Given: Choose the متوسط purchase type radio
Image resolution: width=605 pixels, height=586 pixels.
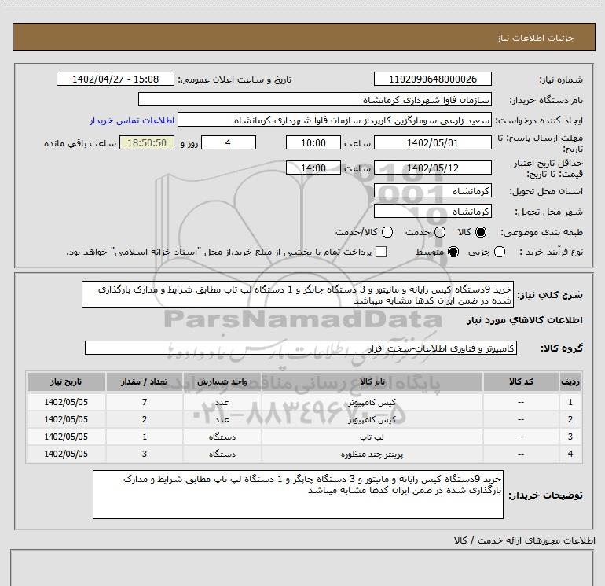Looking at the screenshot, I should [453, 252].
